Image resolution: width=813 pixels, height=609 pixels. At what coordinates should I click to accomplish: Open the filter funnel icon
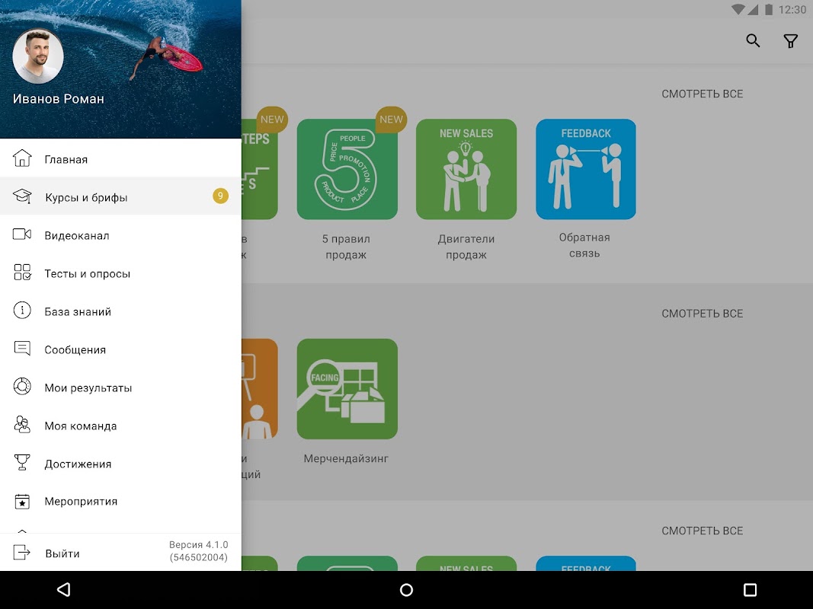coord(790,41)
